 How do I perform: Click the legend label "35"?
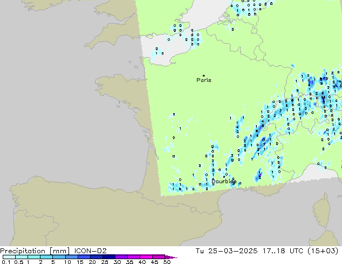(129, 262)
